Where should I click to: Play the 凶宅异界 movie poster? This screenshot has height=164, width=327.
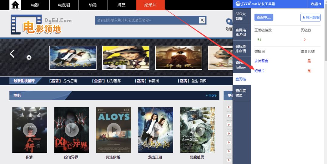[71, 130]
